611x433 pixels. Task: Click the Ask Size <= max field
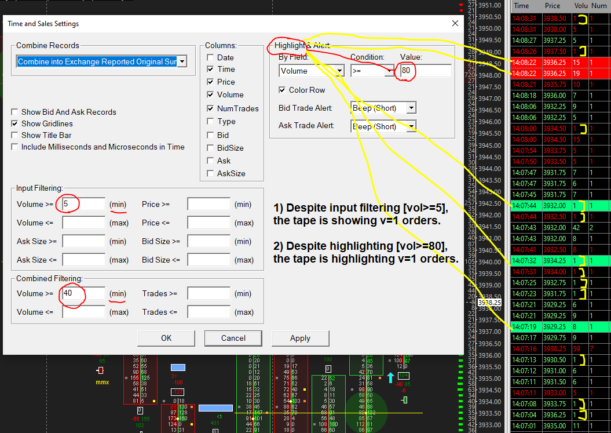(83, 260)
